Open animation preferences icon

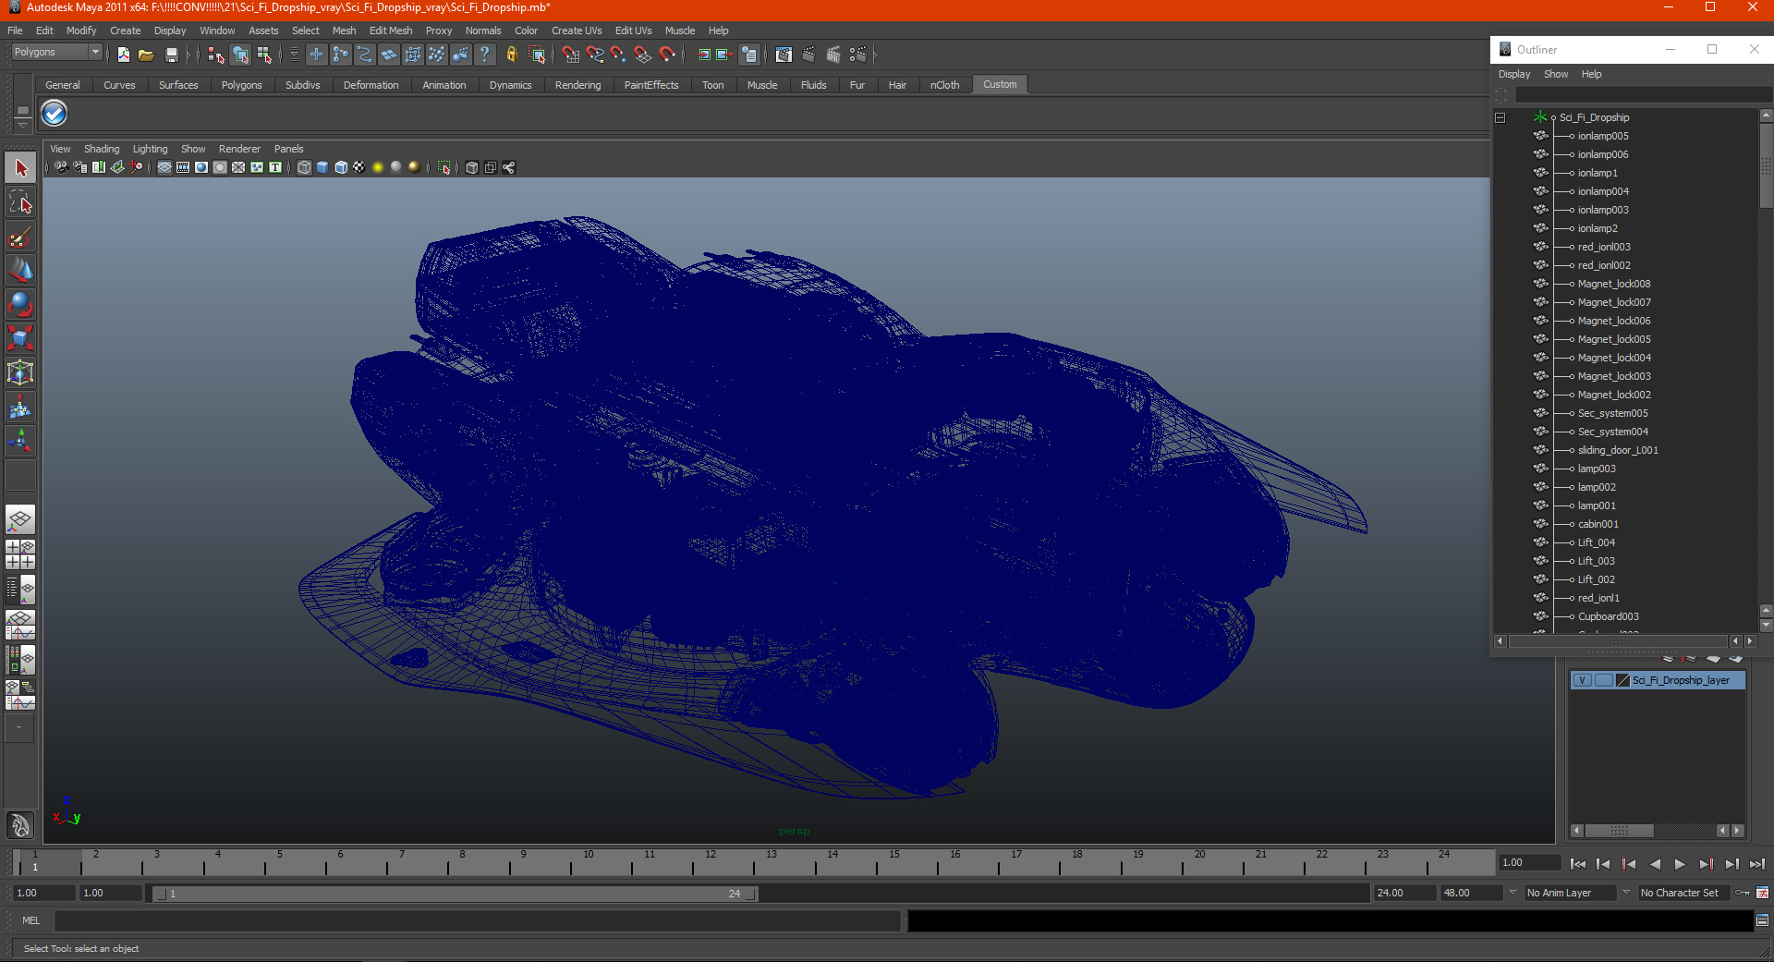[x=1762, y=893]
